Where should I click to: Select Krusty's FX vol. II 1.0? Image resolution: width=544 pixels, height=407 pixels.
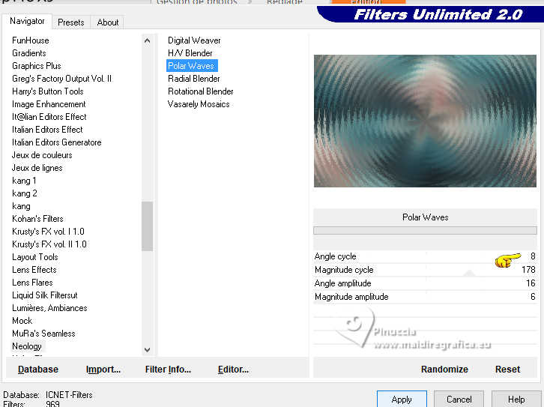click(x=49, y=244)
